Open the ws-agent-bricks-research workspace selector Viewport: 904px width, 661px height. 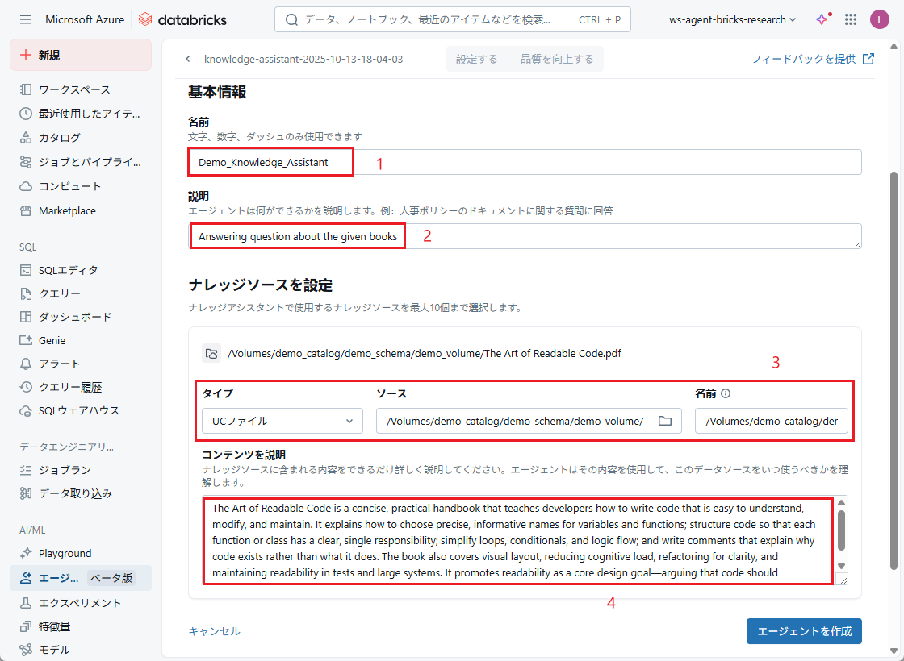[x=732, y=19]
